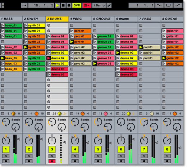The image size is (187, 168).
Task: Select the 7 PADS track header
Action: (x=150, y=19)
